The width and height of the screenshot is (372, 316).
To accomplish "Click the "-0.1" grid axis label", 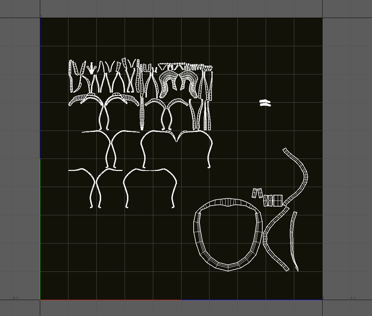I will click(x=15, y=298).
